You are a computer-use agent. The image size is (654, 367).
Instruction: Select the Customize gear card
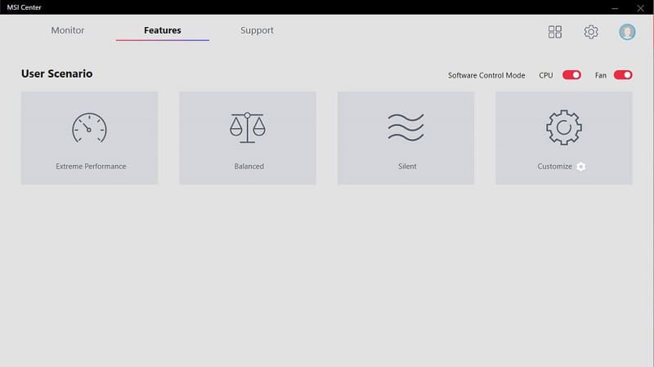(564, 138)
